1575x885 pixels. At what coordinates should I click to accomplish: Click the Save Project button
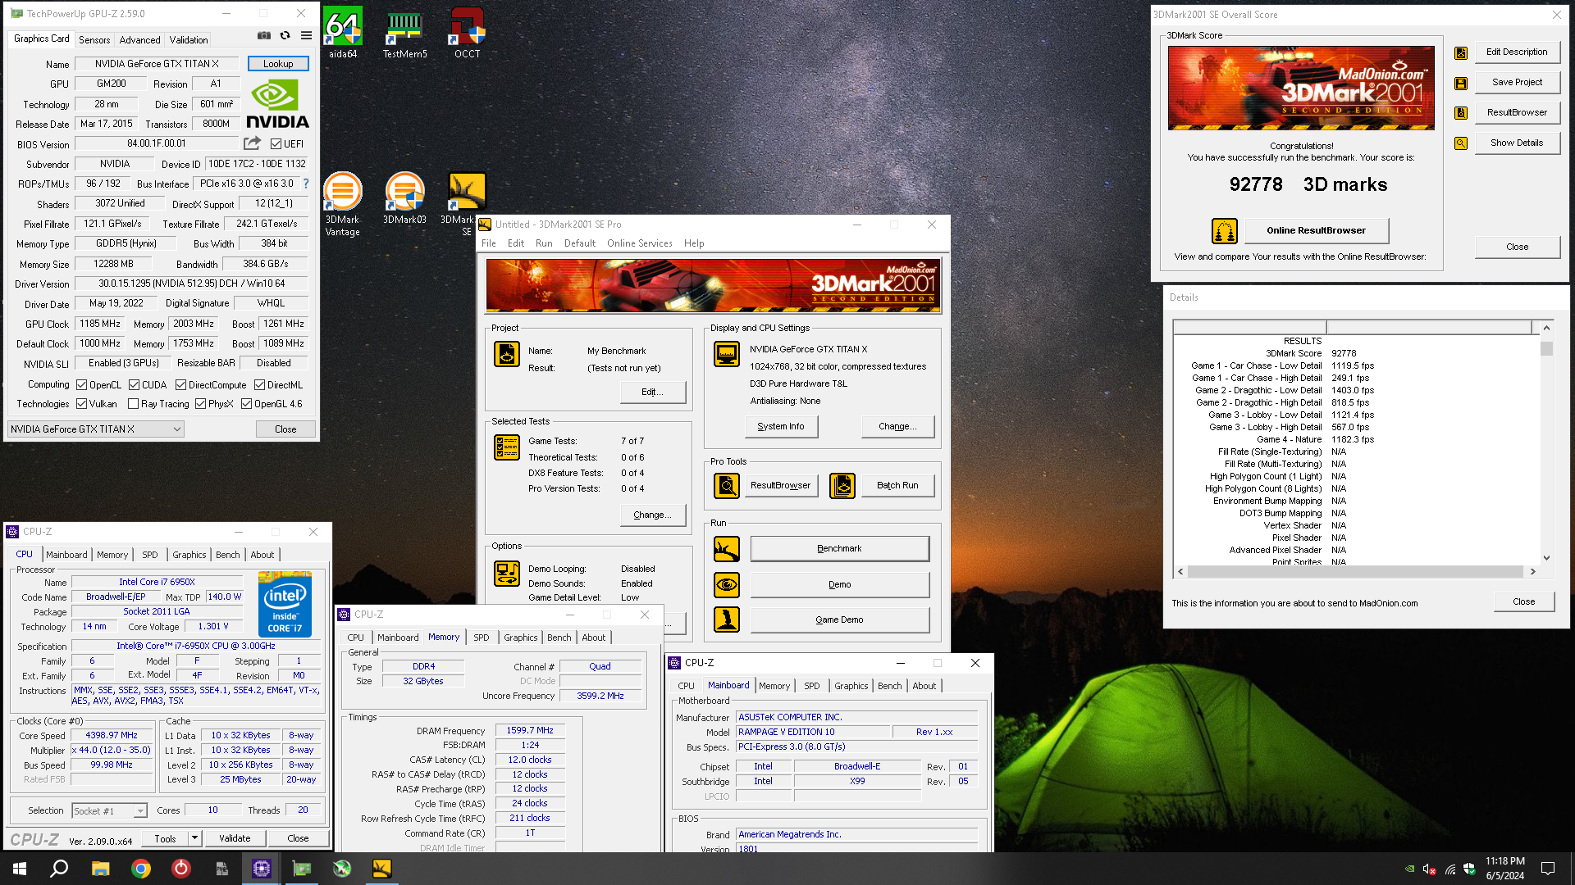pos(1517,83)
